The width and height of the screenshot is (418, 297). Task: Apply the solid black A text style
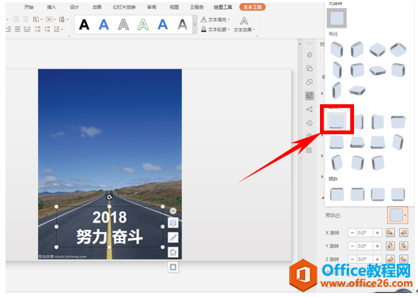pos(84,24)
